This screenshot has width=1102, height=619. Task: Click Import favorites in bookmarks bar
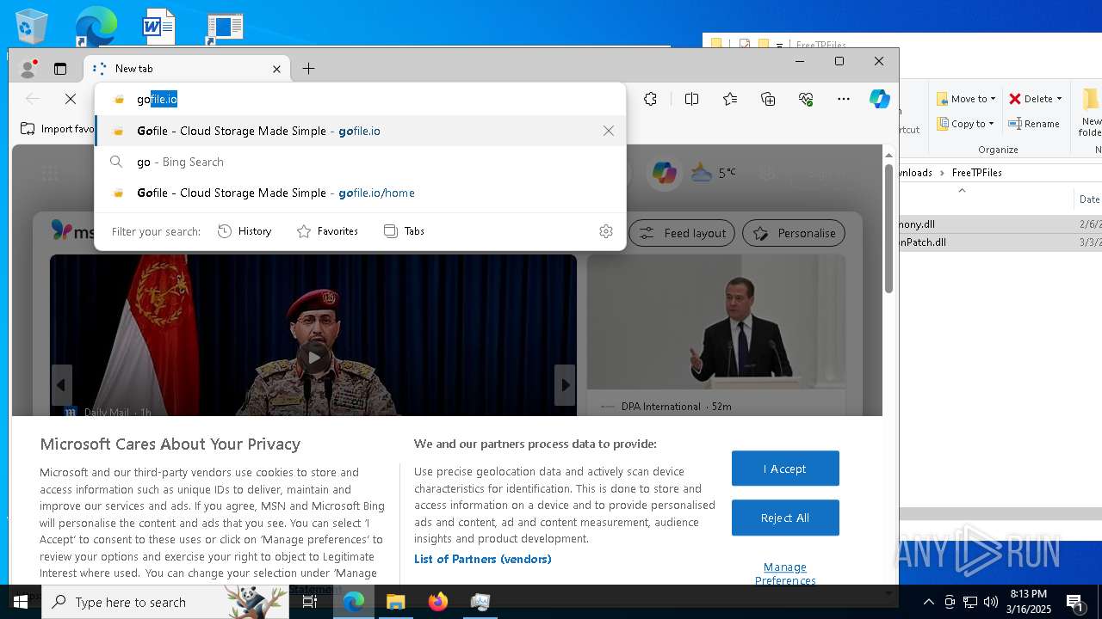[59, 129]
